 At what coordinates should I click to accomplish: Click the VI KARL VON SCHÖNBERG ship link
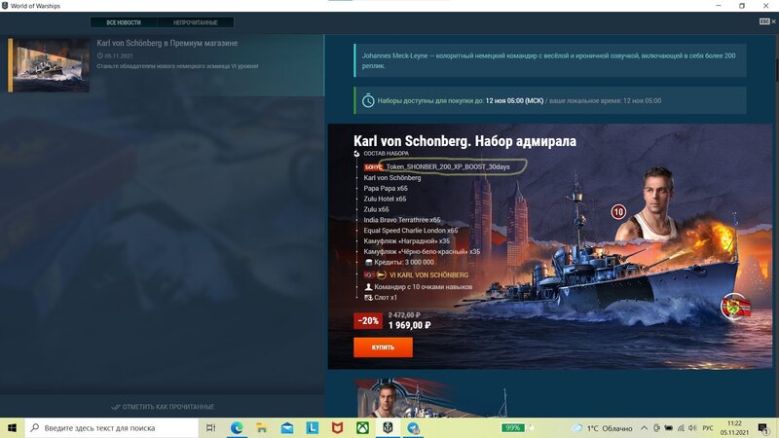(x=428, y=274)
